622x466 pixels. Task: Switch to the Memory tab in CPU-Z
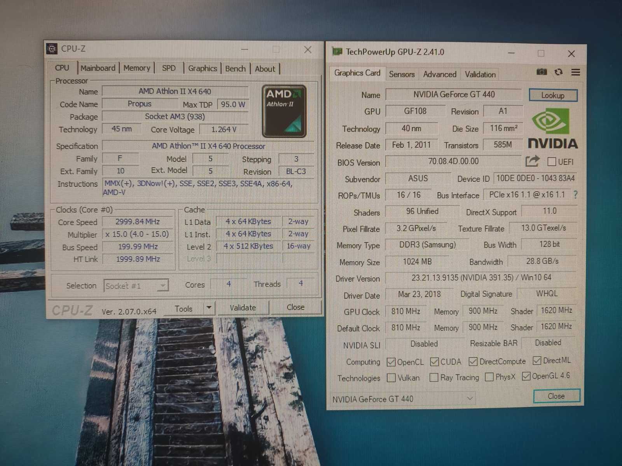click(x=137, y=68)
